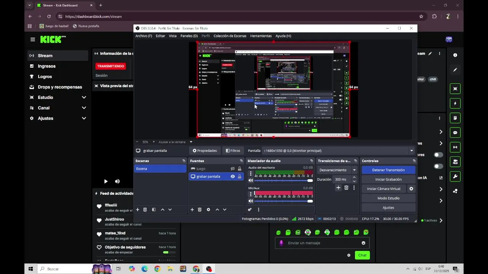Click Kick sidebar wrench tools icon
Image resolution: width=488 pixels, height=274 pixels.
[x=455, y=177]
